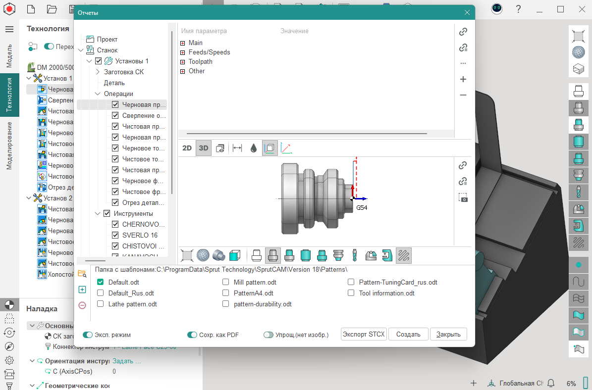Click the screenshot capture camera icon
This screenshot has height=390, width=592.
tap(463, 197)
